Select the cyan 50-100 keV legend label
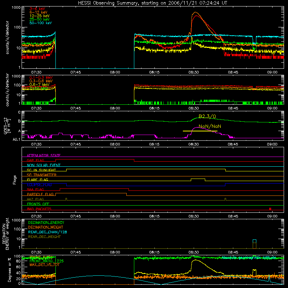 (41, 23)
